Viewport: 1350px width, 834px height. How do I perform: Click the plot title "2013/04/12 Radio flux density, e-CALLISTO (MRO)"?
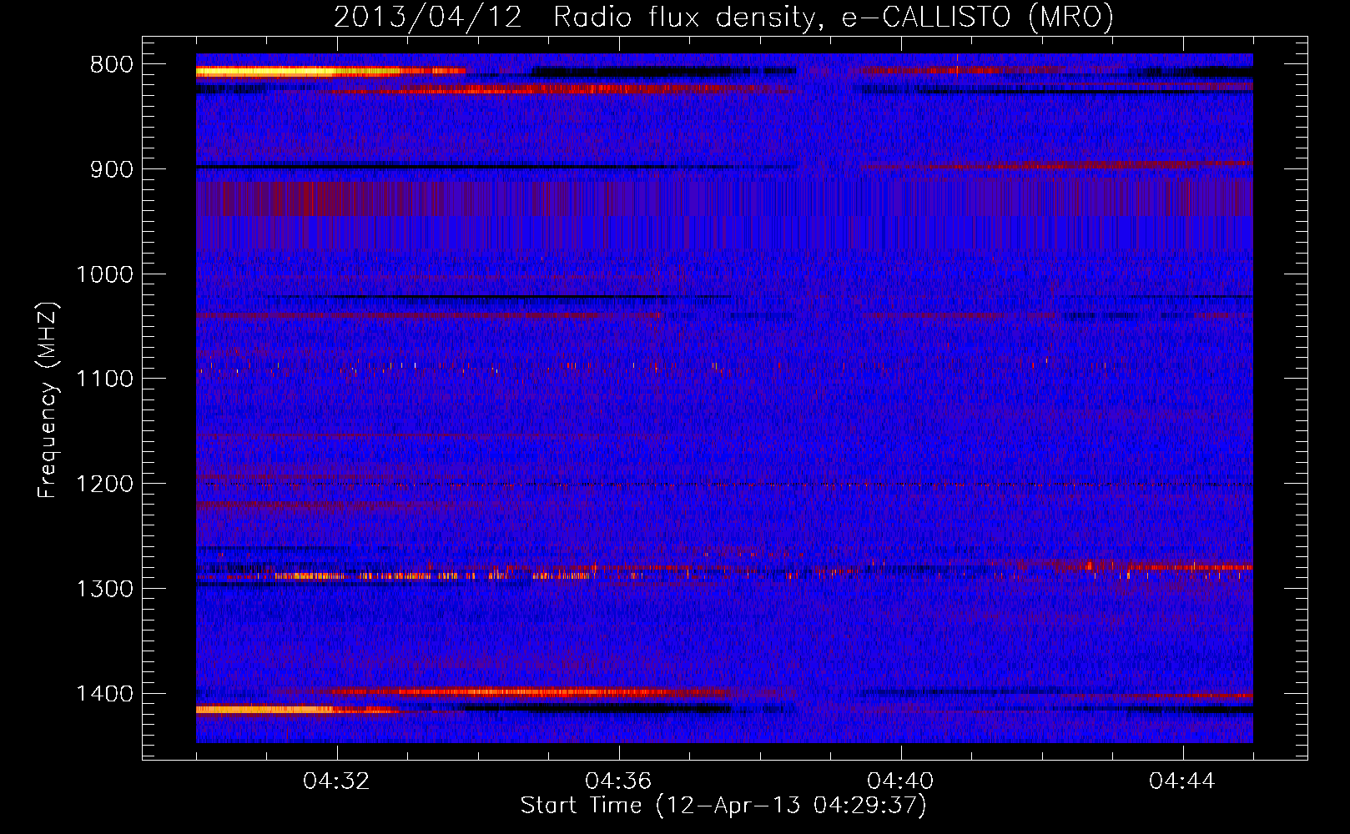723,17
